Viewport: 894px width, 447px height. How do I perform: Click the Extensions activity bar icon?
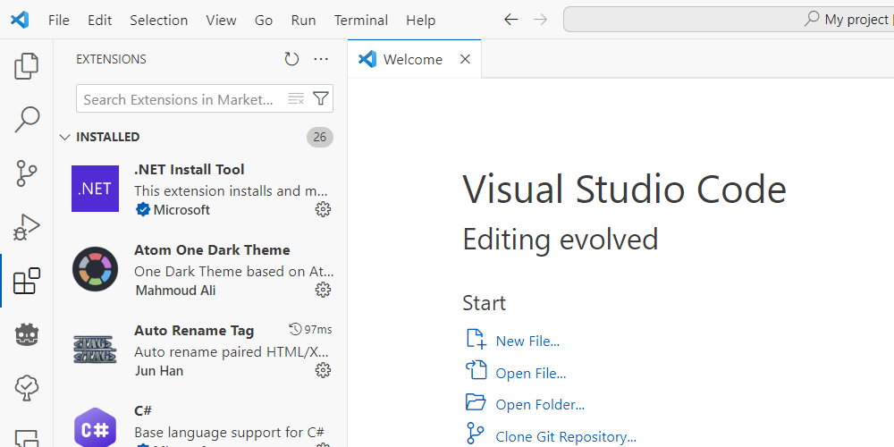(x=27, y=281)
